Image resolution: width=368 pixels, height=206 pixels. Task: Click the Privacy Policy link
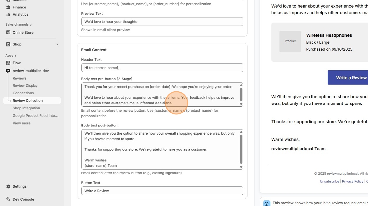(x=353, y=181)
